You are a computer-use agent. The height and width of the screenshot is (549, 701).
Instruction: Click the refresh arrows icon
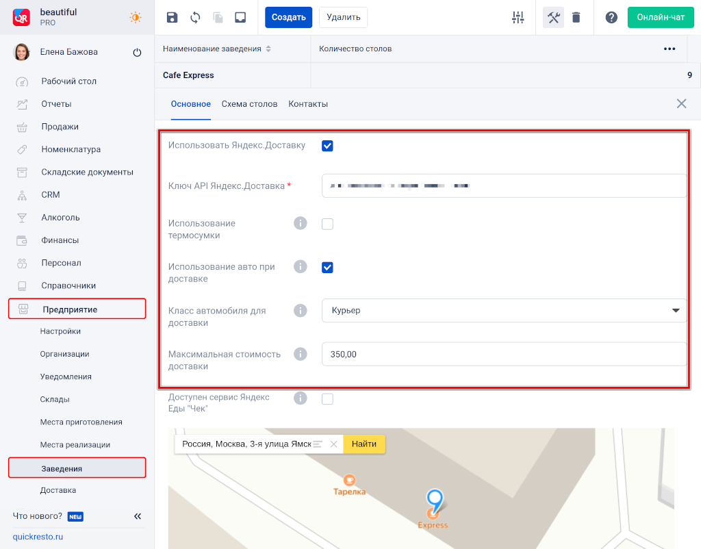195,17
